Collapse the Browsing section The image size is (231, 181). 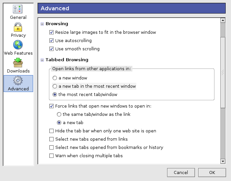click(42, 24)
